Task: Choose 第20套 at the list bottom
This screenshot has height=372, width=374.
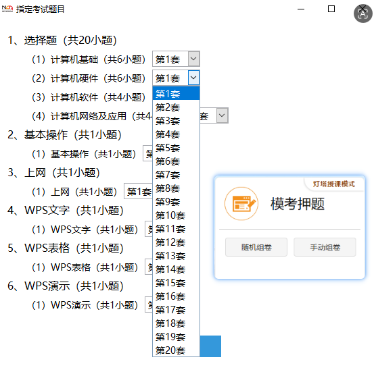Action: [176, 350]
